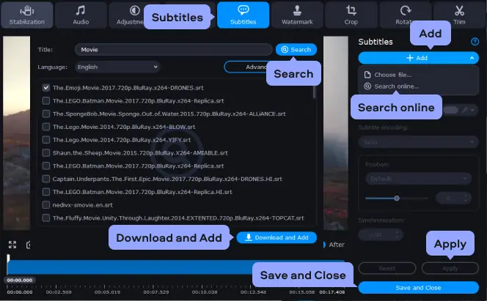Check The.SpongeBob.Movie.Sponge.Out.of.Water subtitle
Viewport: 487px width, 301px height.
click(46, 114)
